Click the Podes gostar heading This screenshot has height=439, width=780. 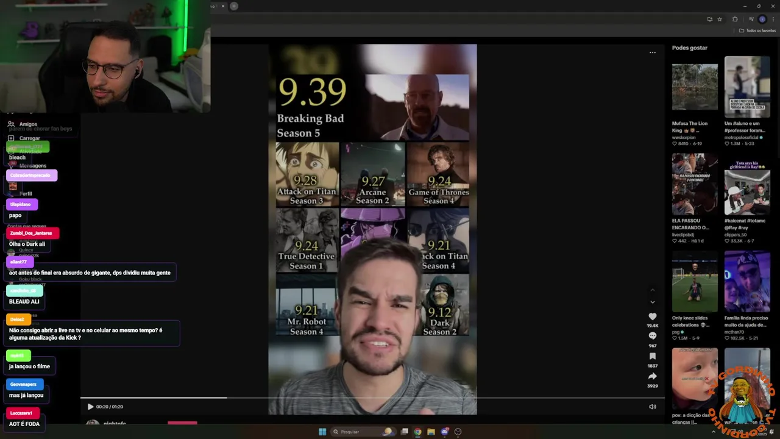(x=689, y=48)
